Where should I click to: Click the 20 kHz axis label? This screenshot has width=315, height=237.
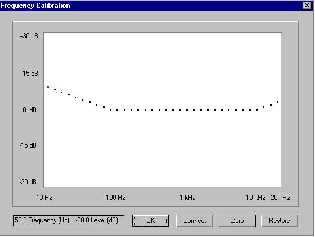point(280,198)
